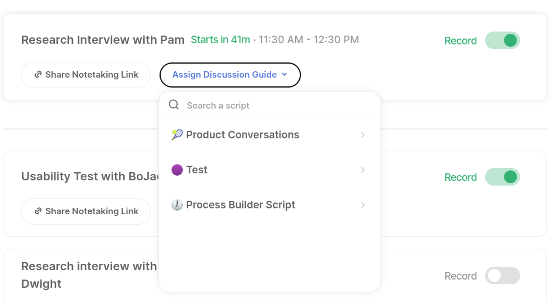Click the tennis racket emoji icon
This screenshot has width=554, height=300.
click(x=177, y=135)
